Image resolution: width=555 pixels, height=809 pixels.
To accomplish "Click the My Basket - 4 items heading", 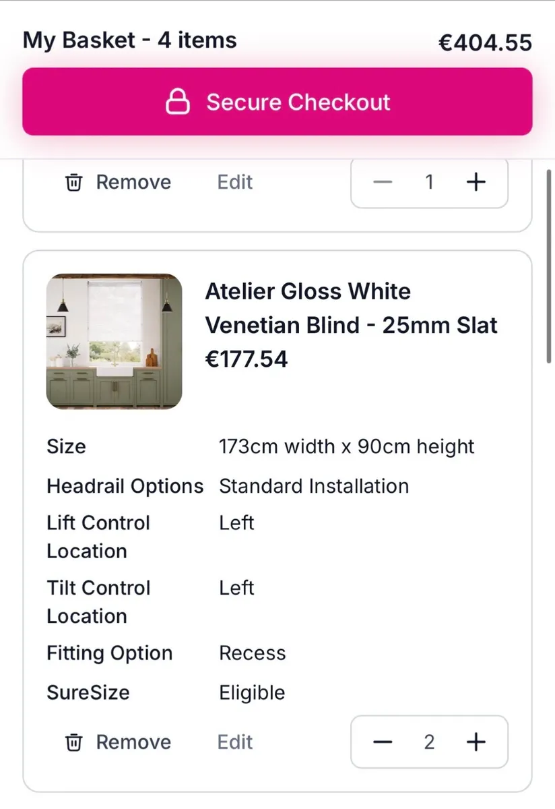I will (130, 40).
